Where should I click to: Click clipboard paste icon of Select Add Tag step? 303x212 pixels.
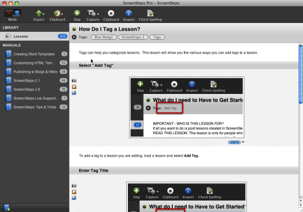click(x=74, y=87)
